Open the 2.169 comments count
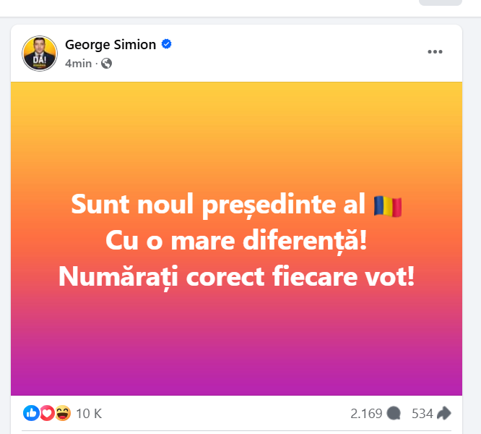This screenshot has width=481, height=434. tap(365, 414)
